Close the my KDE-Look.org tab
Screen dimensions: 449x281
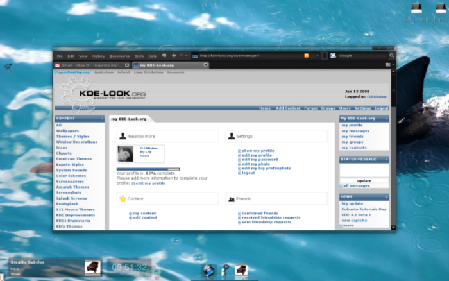coord(206,65)
